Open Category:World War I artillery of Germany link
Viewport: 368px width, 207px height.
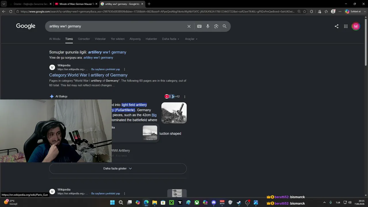[88, 75]
